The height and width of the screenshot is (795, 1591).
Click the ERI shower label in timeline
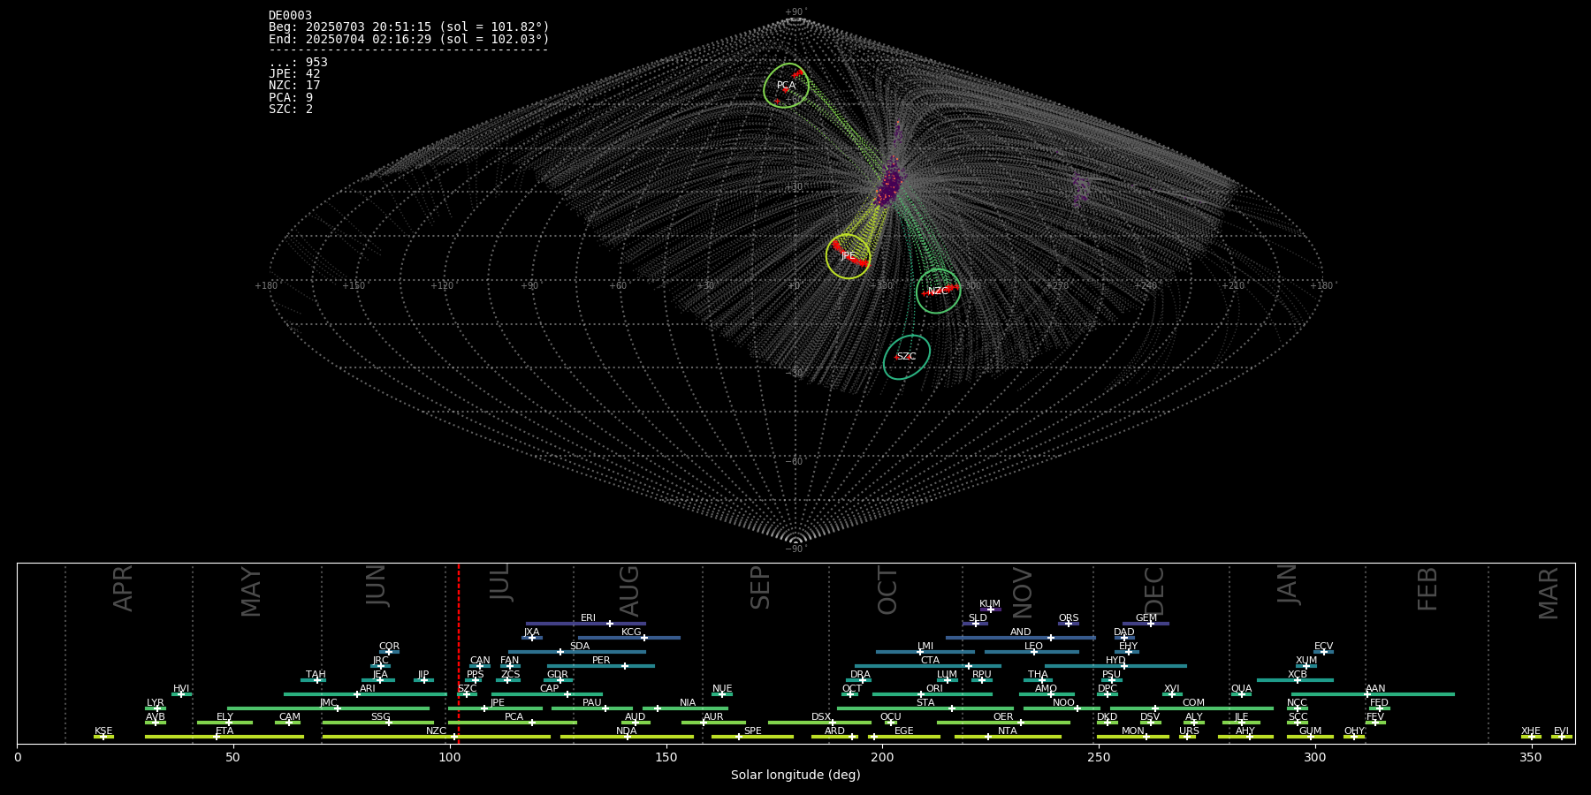point(588,617)
